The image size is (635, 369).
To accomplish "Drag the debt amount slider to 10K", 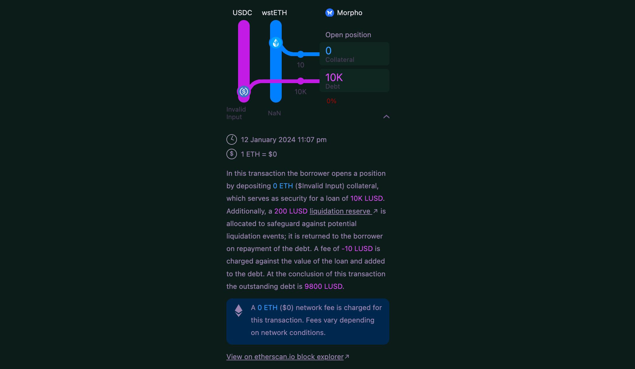I will pyautogui.click(x=300, y=80).
